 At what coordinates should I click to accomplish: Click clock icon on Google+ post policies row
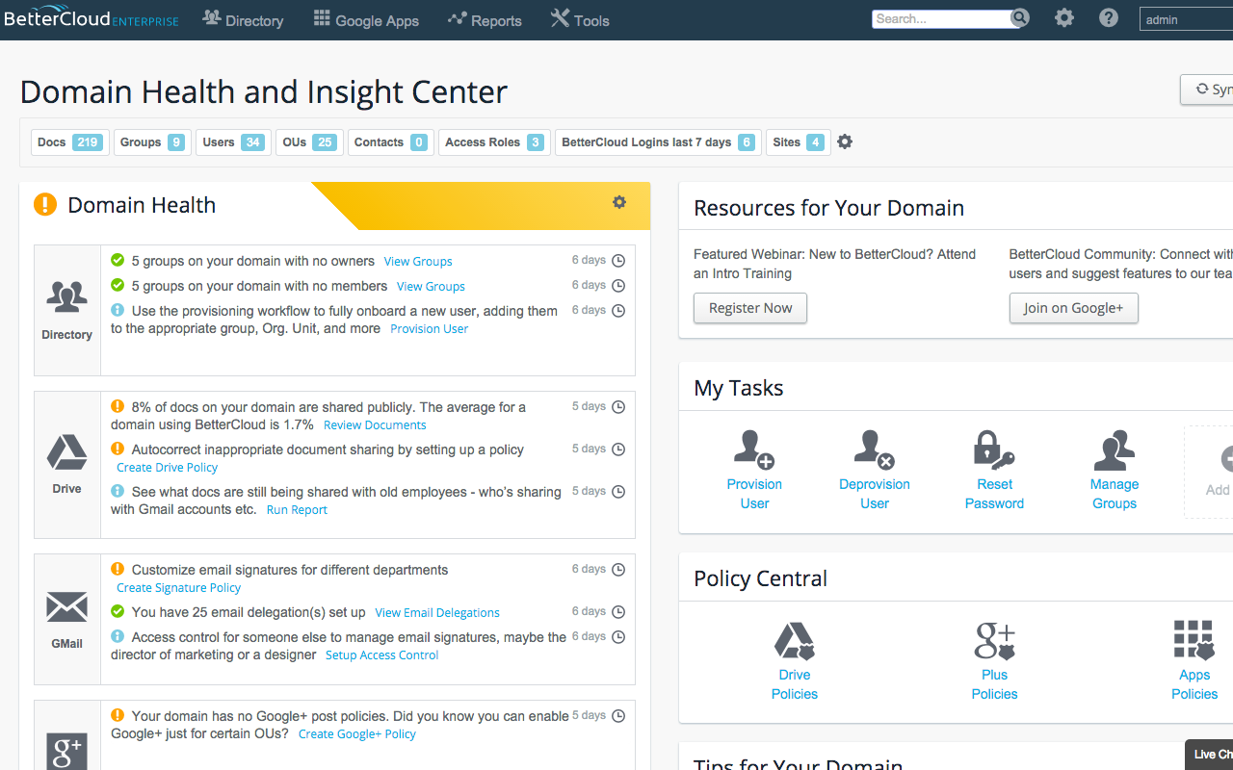pyautogui.click(x=618, y=716)
